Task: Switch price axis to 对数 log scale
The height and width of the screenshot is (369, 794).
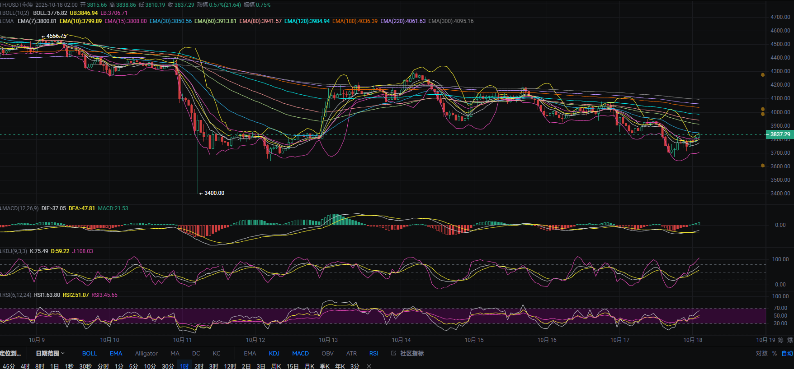Action: [x=761, y=353]
